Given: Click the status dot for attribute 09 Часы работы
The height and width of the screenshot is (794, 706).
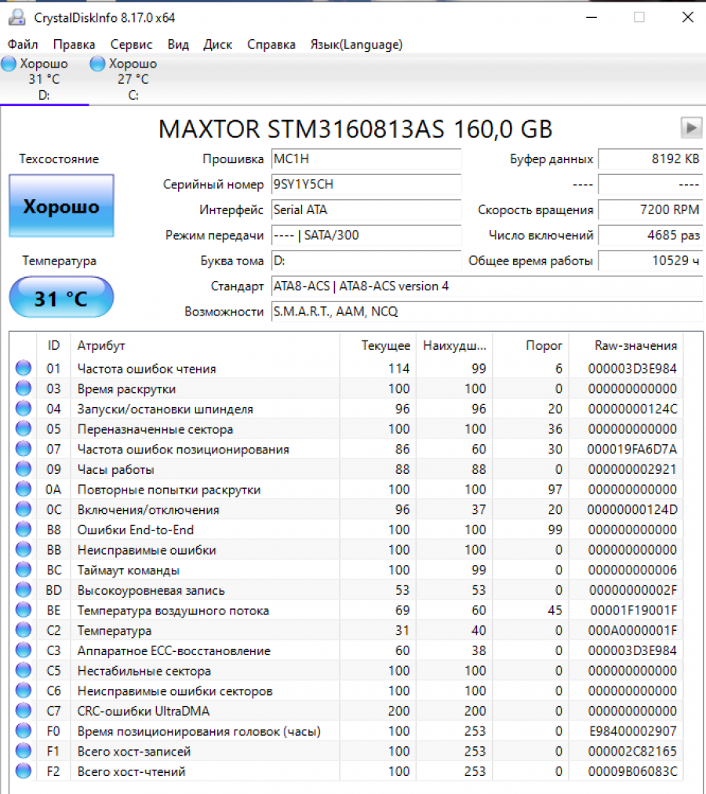Looking at the screenshot, I should coord(23,468).
